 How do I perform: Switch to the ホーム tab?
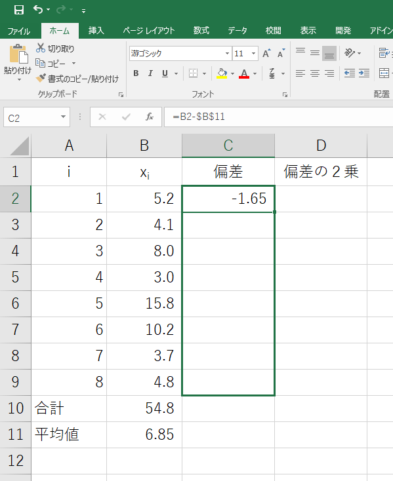click(x=60, y=31)
